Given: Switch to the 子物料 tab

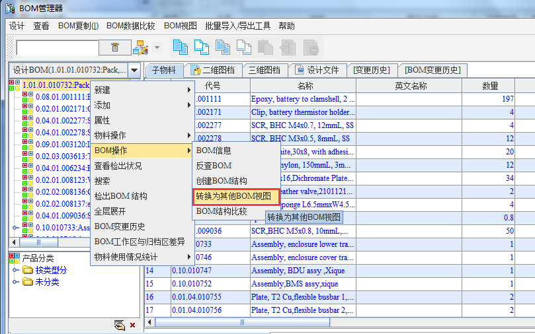Looking at the screenshot, I should click(165, 70).
